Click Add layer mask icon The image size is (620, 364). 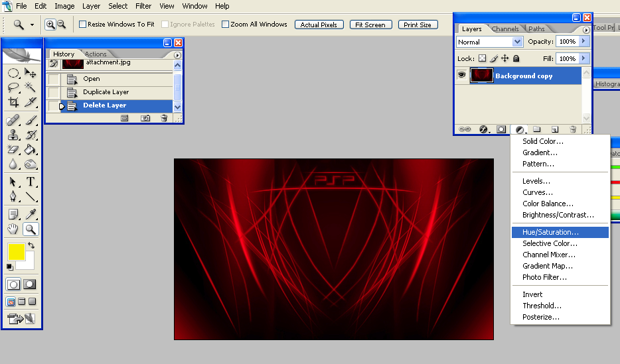coord(501,129)
